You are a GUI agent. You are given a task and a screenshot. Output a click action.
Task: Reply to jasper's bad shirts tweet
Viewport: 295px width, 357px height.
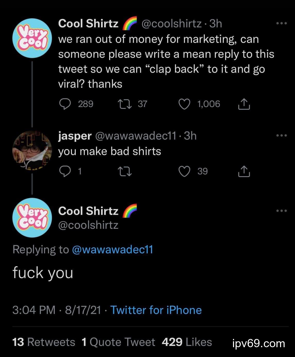coord(65,172)
